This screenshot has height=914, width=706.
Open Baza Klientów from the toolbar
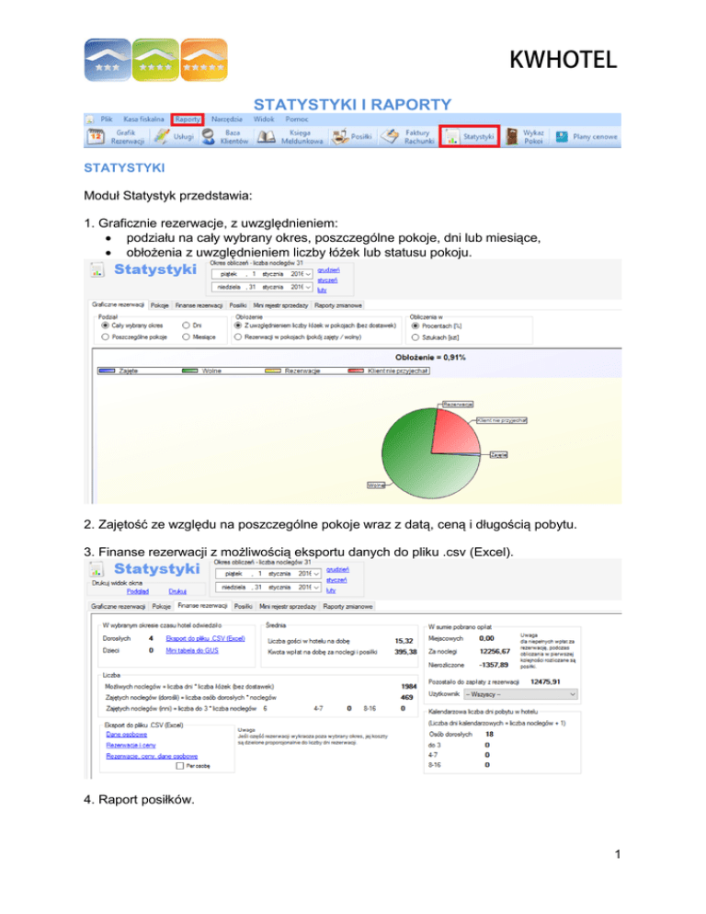point(213,137)
